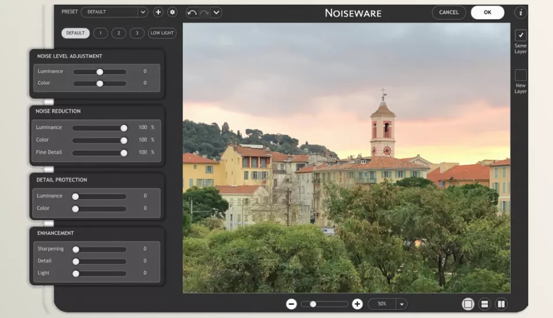Open the history dropdown arrow beside redo
553x318 pixels.
(216, 12)
